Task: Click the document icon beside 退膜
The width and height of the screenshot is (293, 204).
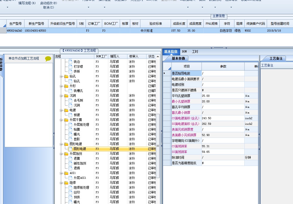Action: coord(70,158)
